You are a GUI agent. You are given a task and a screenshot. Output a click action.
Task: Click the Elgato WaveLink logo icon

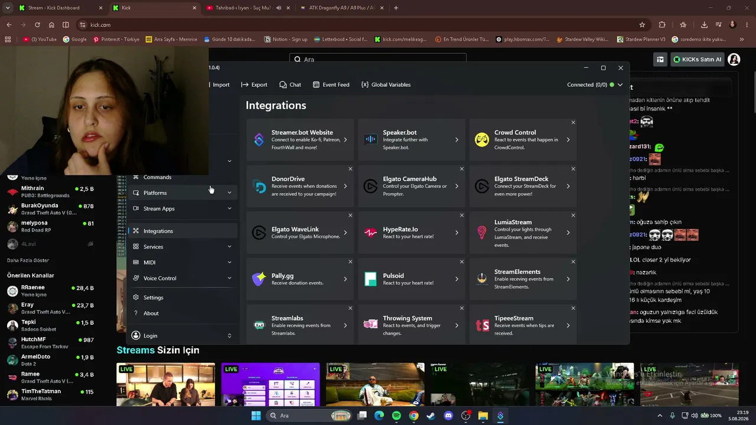(x=259, y=233)
